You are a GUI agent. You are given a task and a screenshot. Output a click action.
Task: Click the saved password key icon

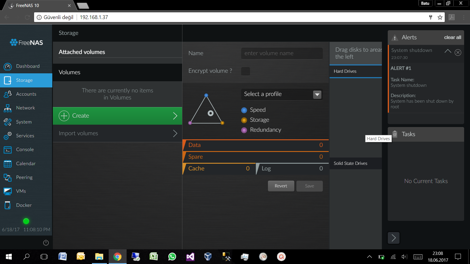point(431,17)
